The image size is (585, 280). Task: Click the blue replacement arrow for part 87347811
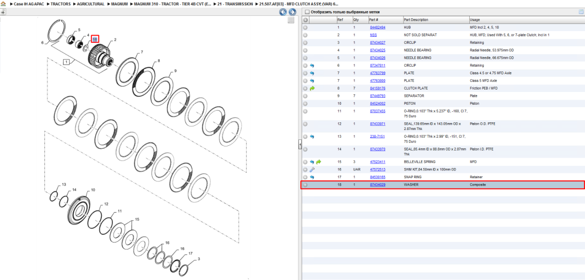pyautogui.click(x=312, y=66)
